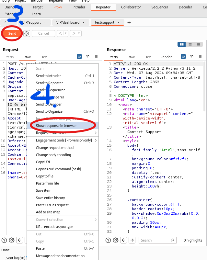Choose Copy as curl command (bash)
The width and height of the screenshot is (207, 260).
[63, 169]
